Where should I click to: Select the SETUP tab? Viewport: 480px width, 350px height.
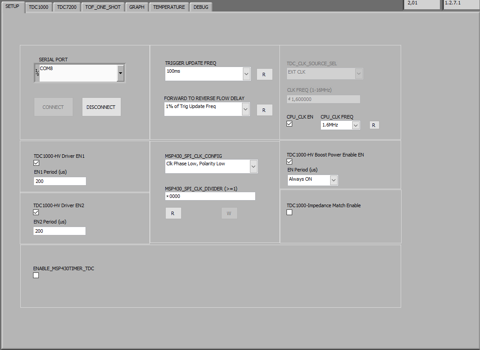12,7
